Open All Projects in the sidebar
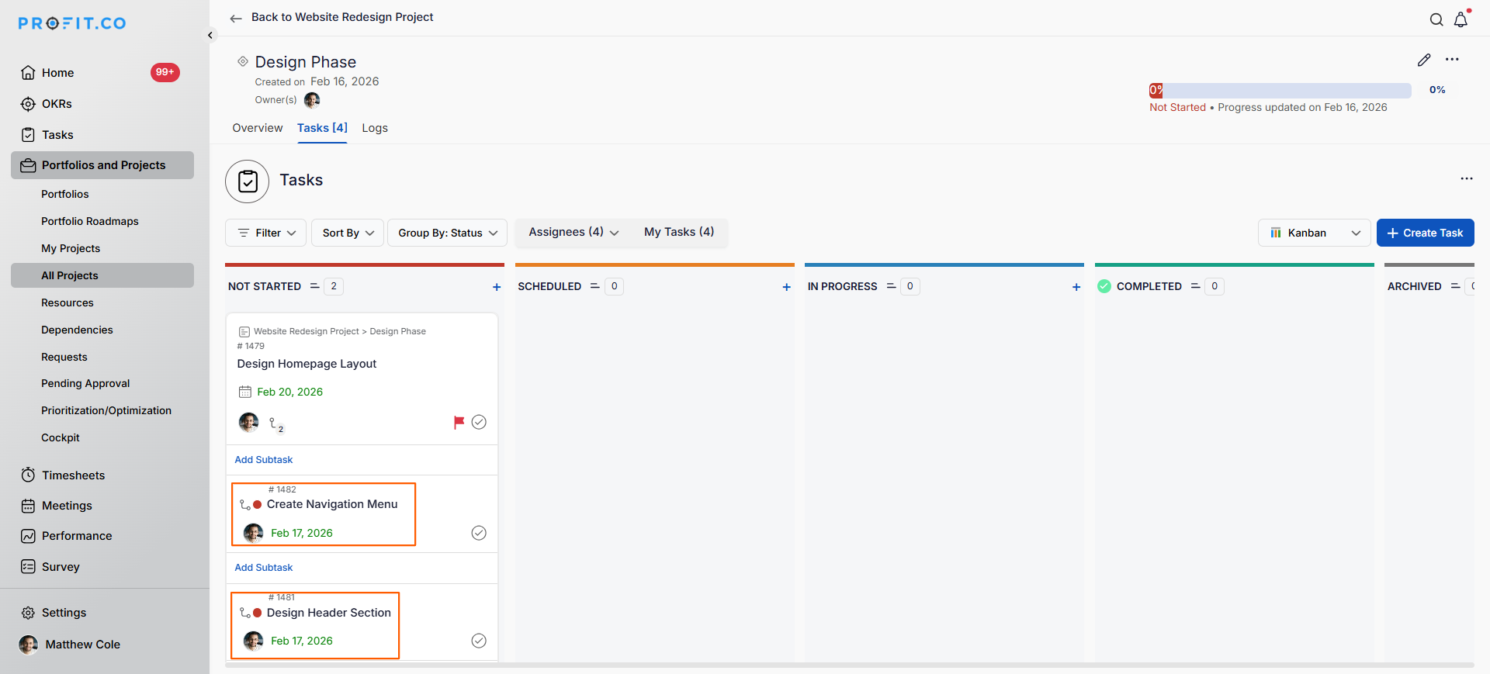Screen dimensions: 1490x674 pyautogui.click(x=102, y=275)
